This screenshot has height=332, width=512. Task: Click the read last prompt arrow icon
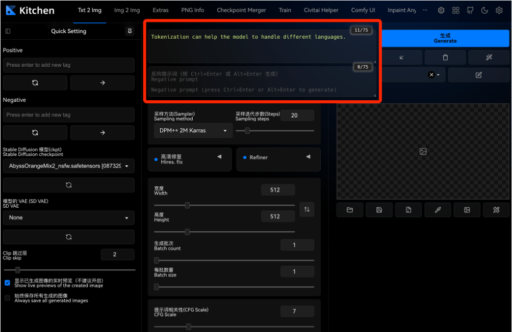pyautogui.click(x=401, y=58)
